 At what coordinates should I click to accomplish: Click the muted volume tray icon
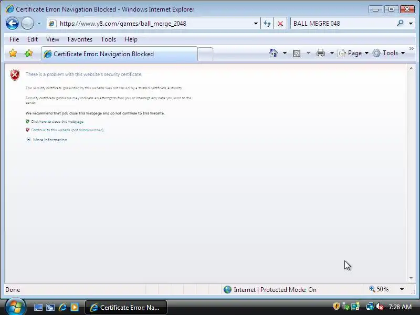[380, 307]
